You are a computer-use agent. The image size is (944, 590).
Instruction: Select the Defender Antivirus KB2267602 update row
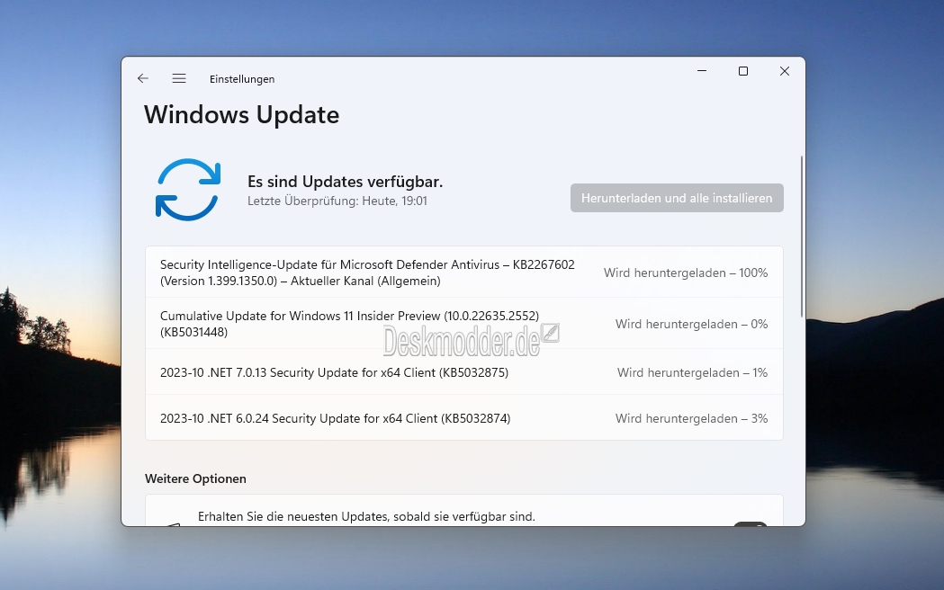tap(464, 273)
